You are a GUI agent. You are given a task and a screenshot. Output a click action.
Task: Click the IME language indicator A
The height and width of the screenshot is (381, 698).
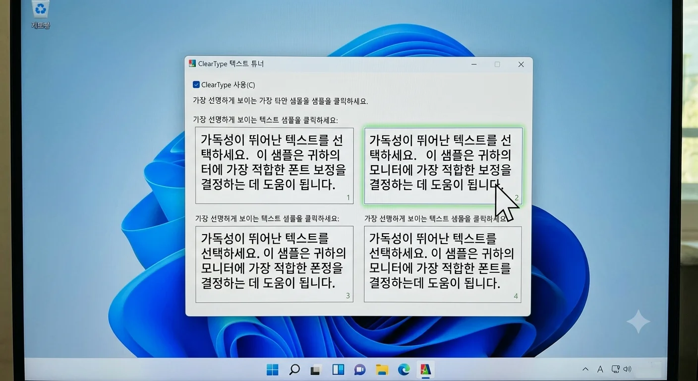[x=600, y=369]
